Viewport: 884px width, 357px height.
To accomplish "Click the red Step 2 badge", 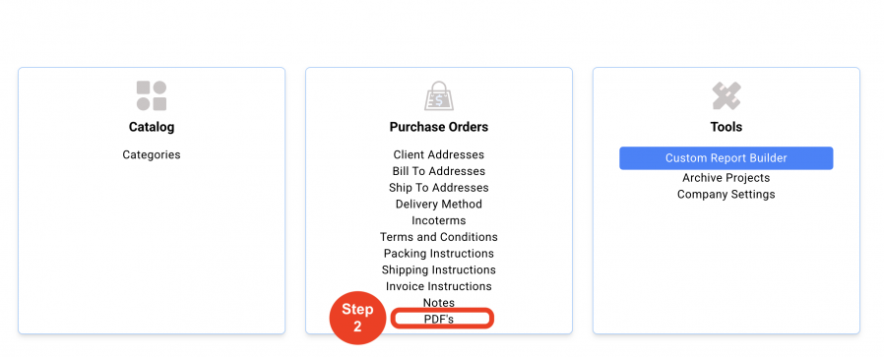I will pos(357,318).
